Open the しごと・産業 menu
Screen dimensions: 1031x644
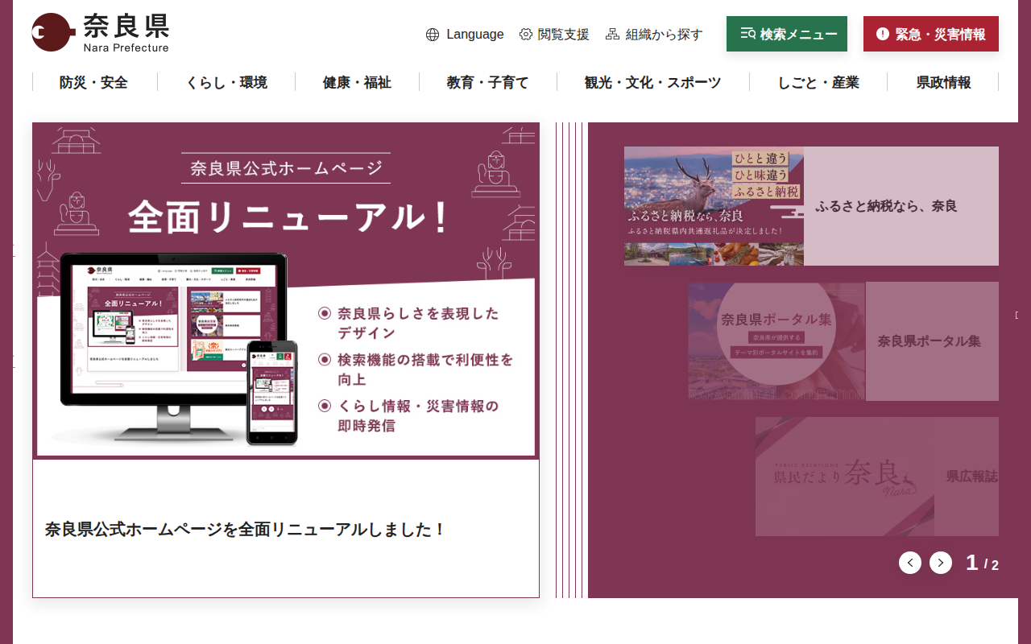(818, 82)
